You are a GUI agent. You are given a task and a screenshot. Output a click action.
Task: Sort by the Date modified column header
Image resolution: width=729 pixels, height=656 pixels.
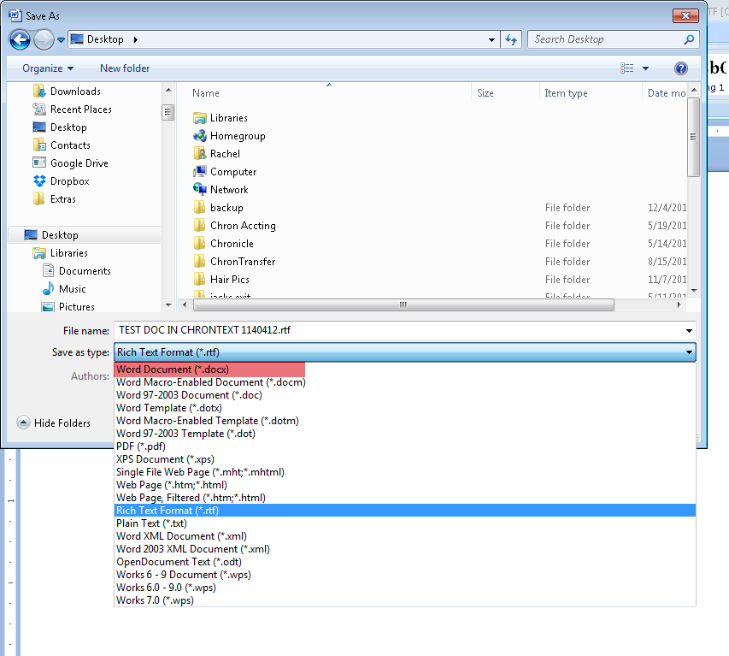(665, 93)
